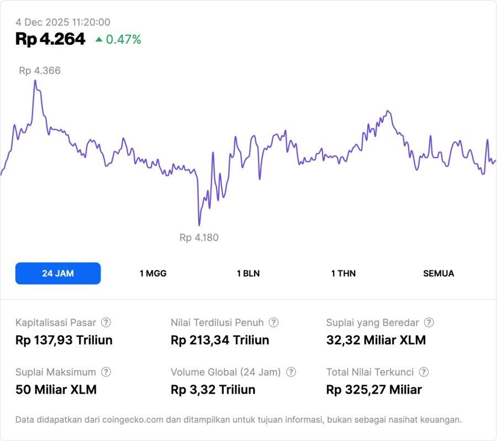This screenshot has width=497, height=441.
Task: Click help icon beside Nilai Terdilusi Penuh
Action: [x=273, y=322]
